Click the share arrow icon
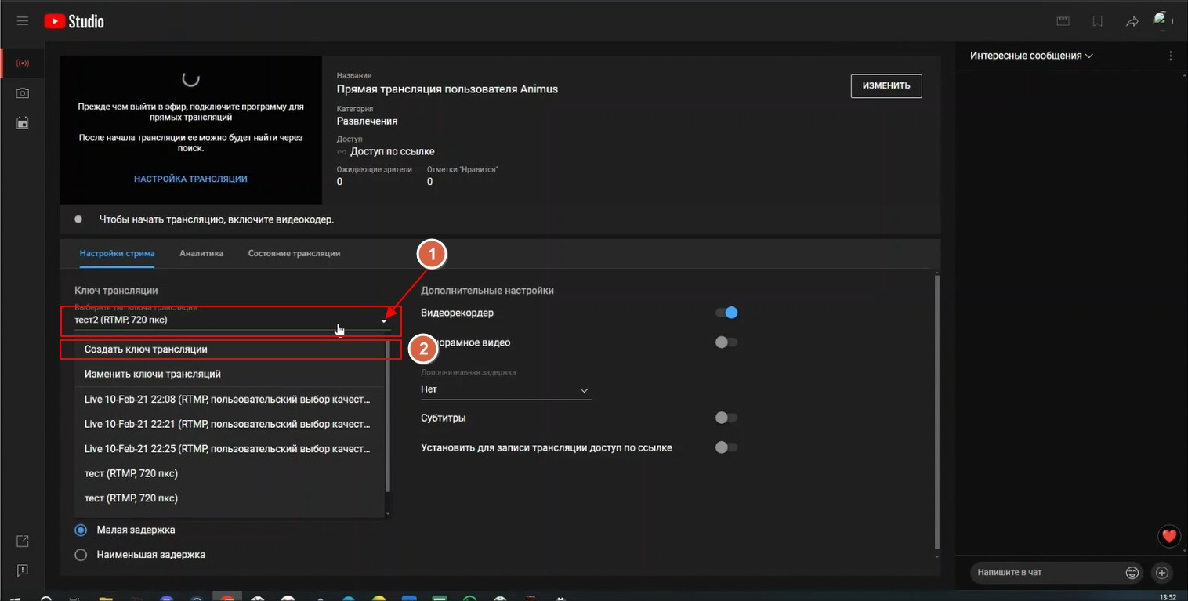This screenshot has width=1188, height=601. [1132, 21]
